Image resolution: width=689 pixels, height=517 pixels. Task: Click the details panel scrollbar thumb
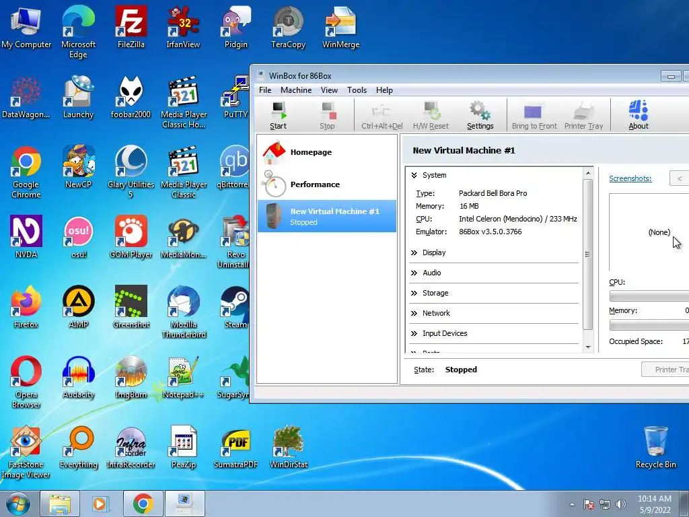pos(588,254)
